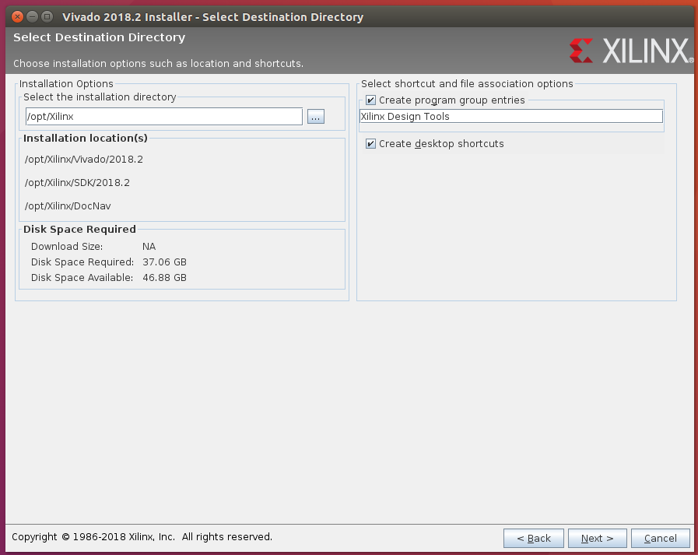Click the copyright notice text
Screen dimensions: 698x555
[x=142, y=537]
